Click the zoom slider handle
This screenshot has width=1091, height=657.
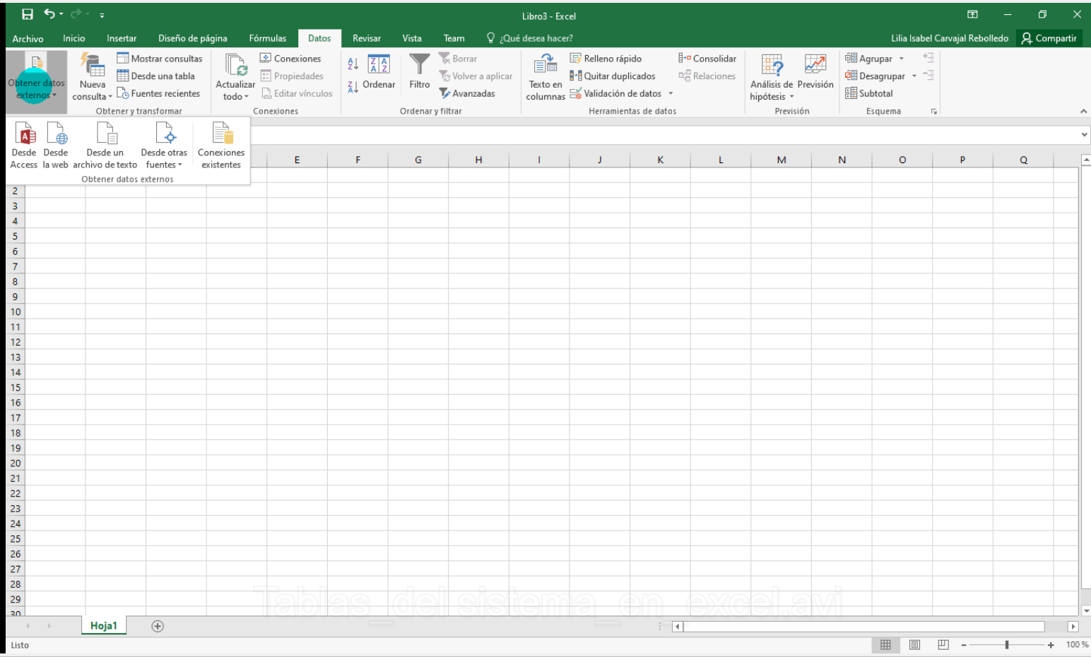pyautogui.click(x=1007, y=645)
